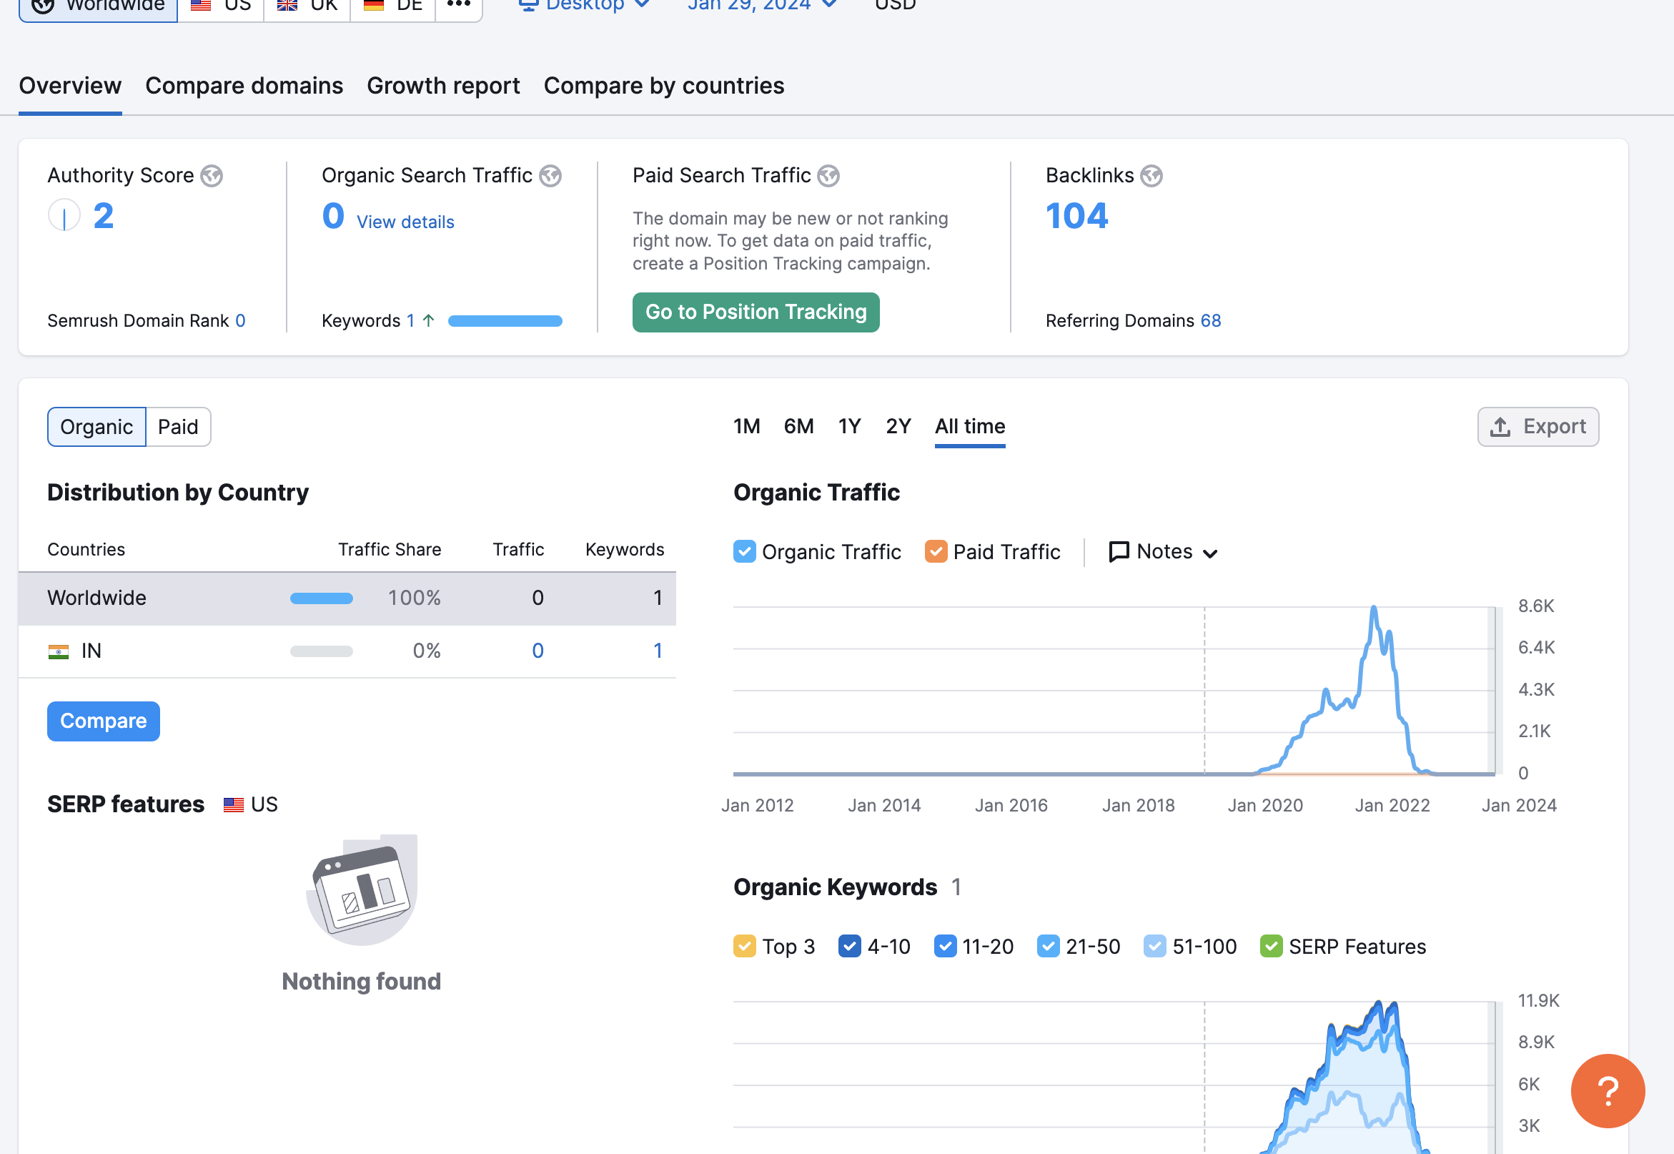Click the Go to Position Tracking button
1674x1154 pixels.
(756, 312)
